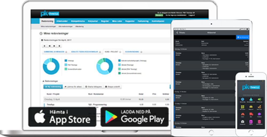Jump to last period navigation button
Image resolution: width=267 pixels, height=137 pixels.
pyautogui.click(x=59, y=46)
